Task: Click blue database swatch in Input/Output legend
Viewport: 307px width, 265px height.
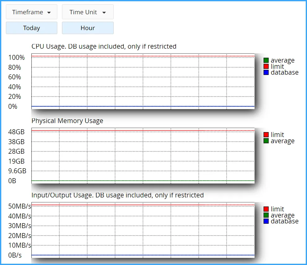Action: coord(266,221)
